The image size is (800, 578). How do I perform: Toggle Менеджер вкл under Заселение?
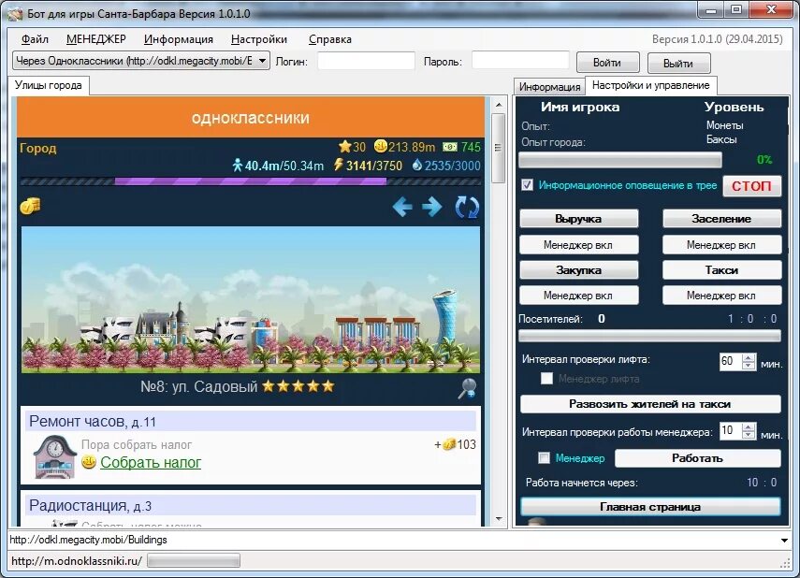coord(721,245)
